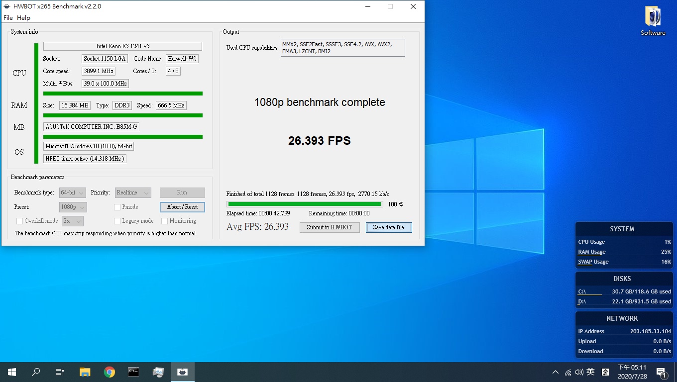
Task: Click IP Address 203.185.33.104 row
Action: point(624,331)
